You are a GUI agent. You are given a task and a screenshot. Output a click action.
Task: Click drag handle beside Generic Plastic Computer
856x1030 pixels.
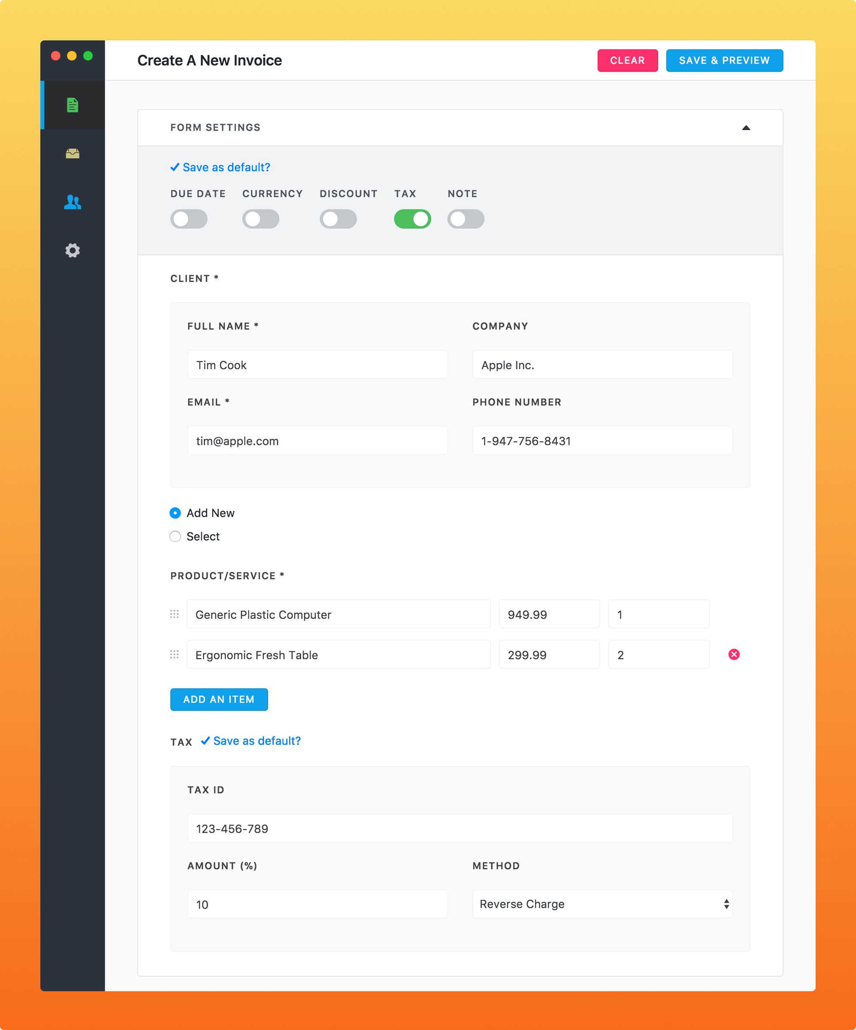click(x=174, y=614)
